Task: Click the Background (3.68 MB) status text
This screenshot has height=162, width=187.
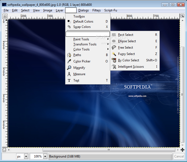Action: pos(65,156)
